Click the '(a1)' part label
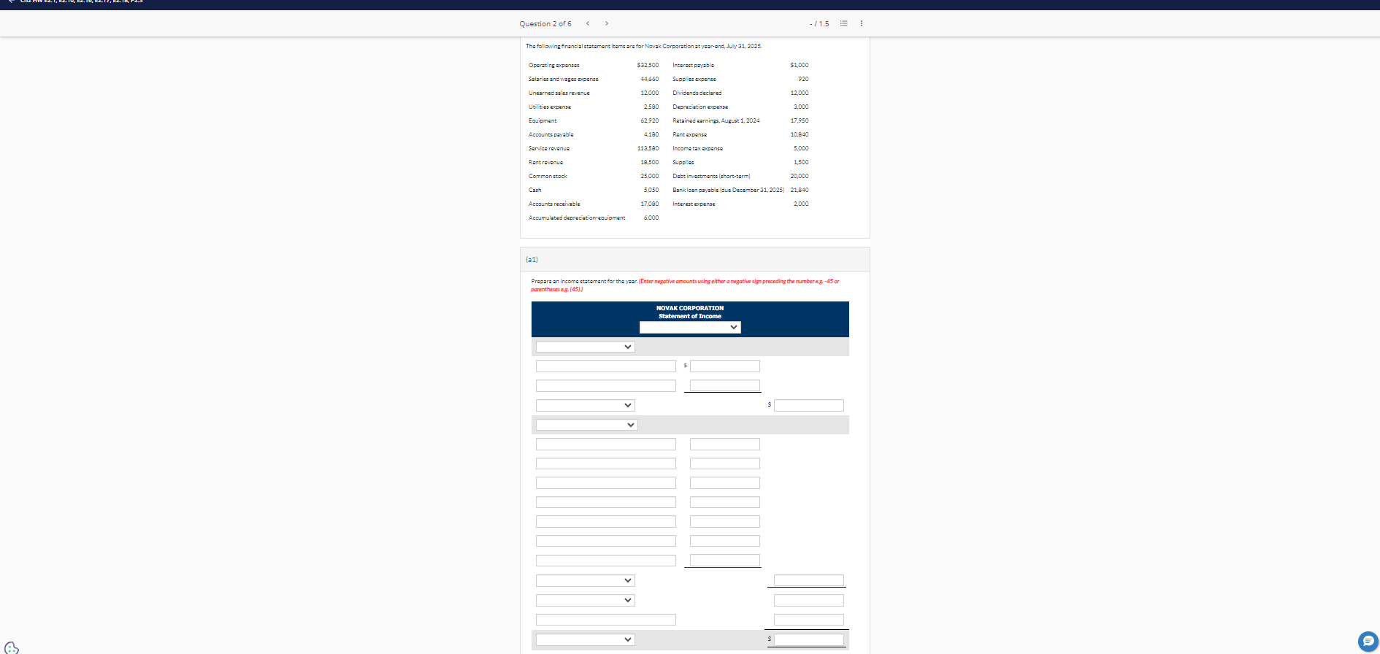Viewport: 1380px width, 654px height. click(x=532, y=260)
